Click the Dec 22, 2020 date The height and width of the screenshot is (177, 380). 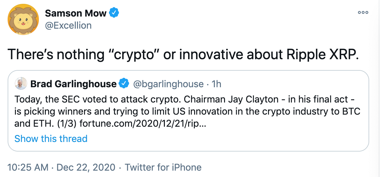point(86,167)
